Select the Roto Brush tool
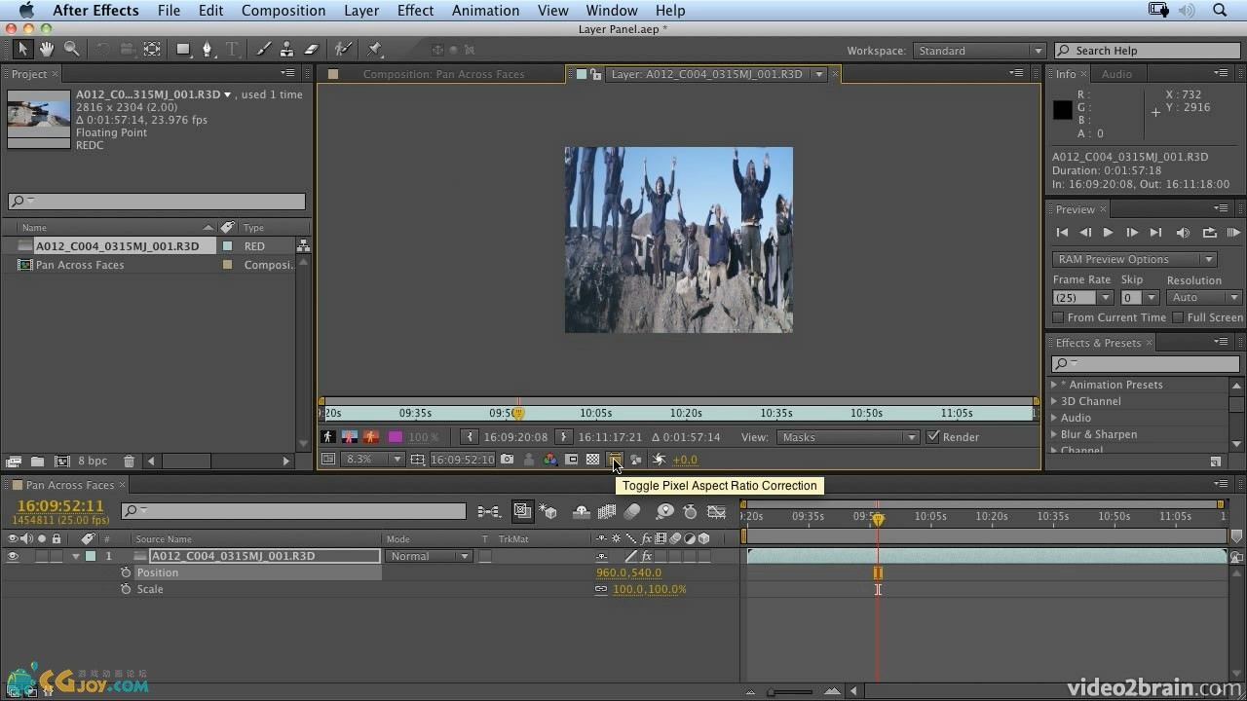The height and width of the screenshot is (701, 1247). [342, 49]
